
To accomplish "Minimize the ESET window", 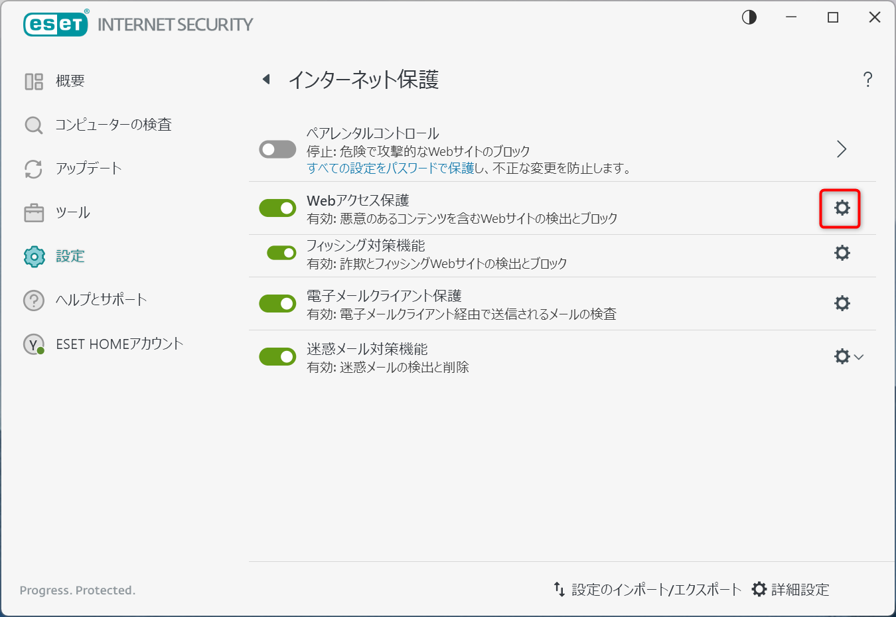I will click(791, 17).
